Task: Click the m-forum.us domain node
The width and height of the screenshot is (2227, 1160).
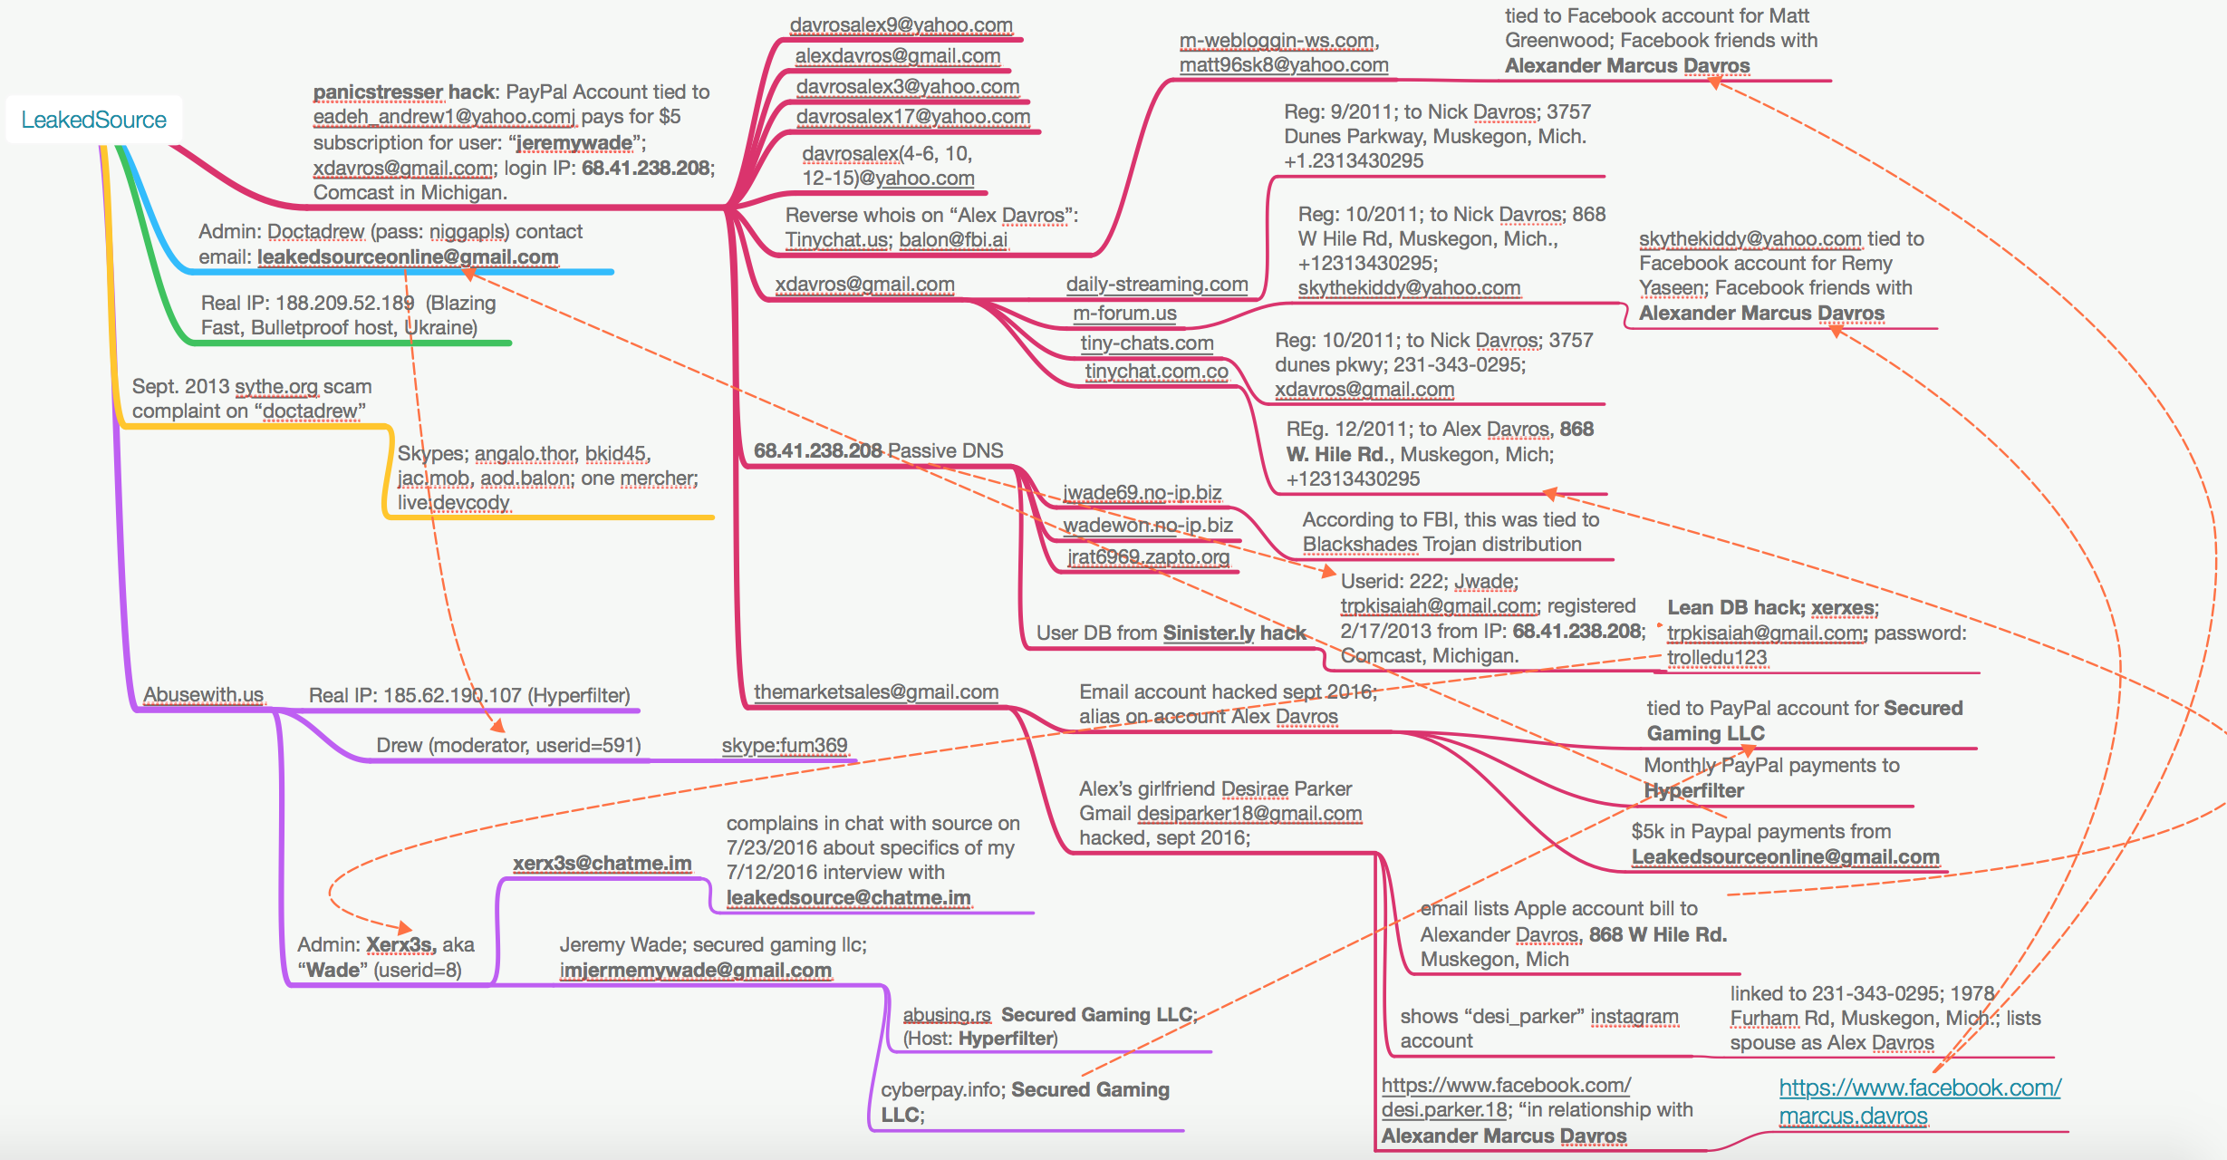Action: tap(1124, 314)
